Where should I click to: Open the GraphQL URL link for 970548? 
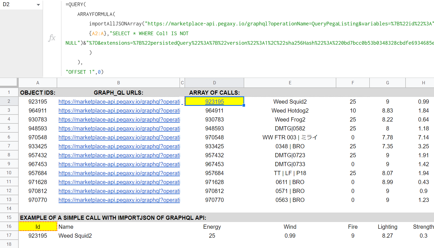click(119, 137)
